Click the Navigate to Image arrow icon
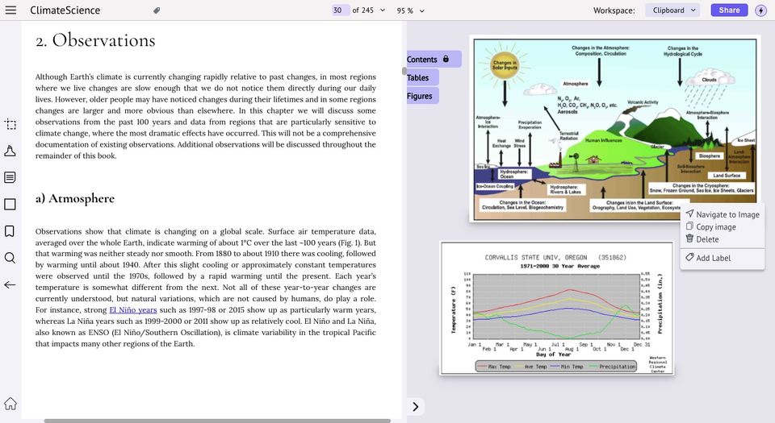 click(x=689, y=214)
